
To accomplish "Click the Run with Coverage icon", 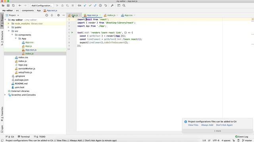I will 67,6.
